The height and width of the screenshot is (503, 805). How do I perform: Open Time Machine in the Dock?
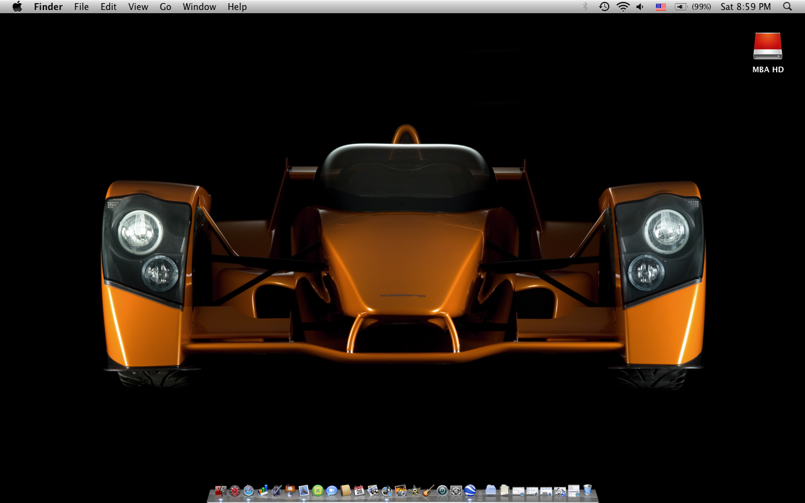point(442,490)
